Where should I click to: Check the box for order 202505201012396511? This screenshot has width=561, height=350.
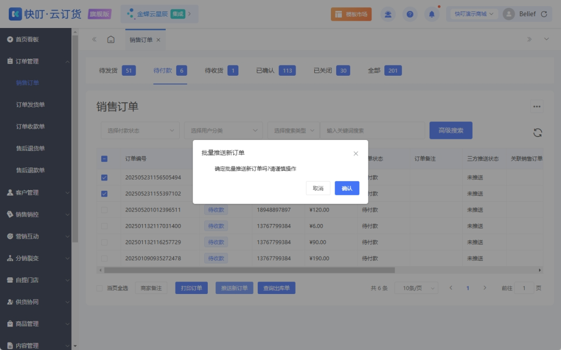tap(104, 210)
